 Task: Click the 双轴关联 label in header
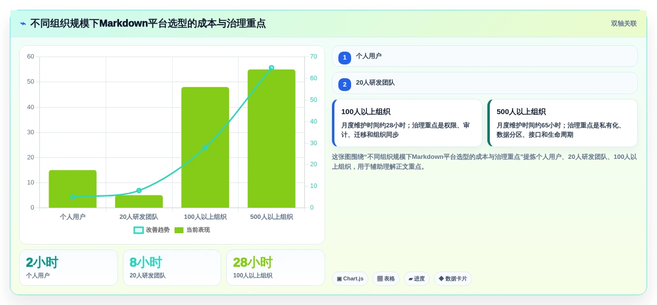point(624,24)
